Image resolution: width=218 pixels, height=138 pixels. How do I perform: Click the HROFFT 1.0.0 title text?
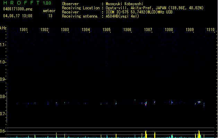[27, 3]
